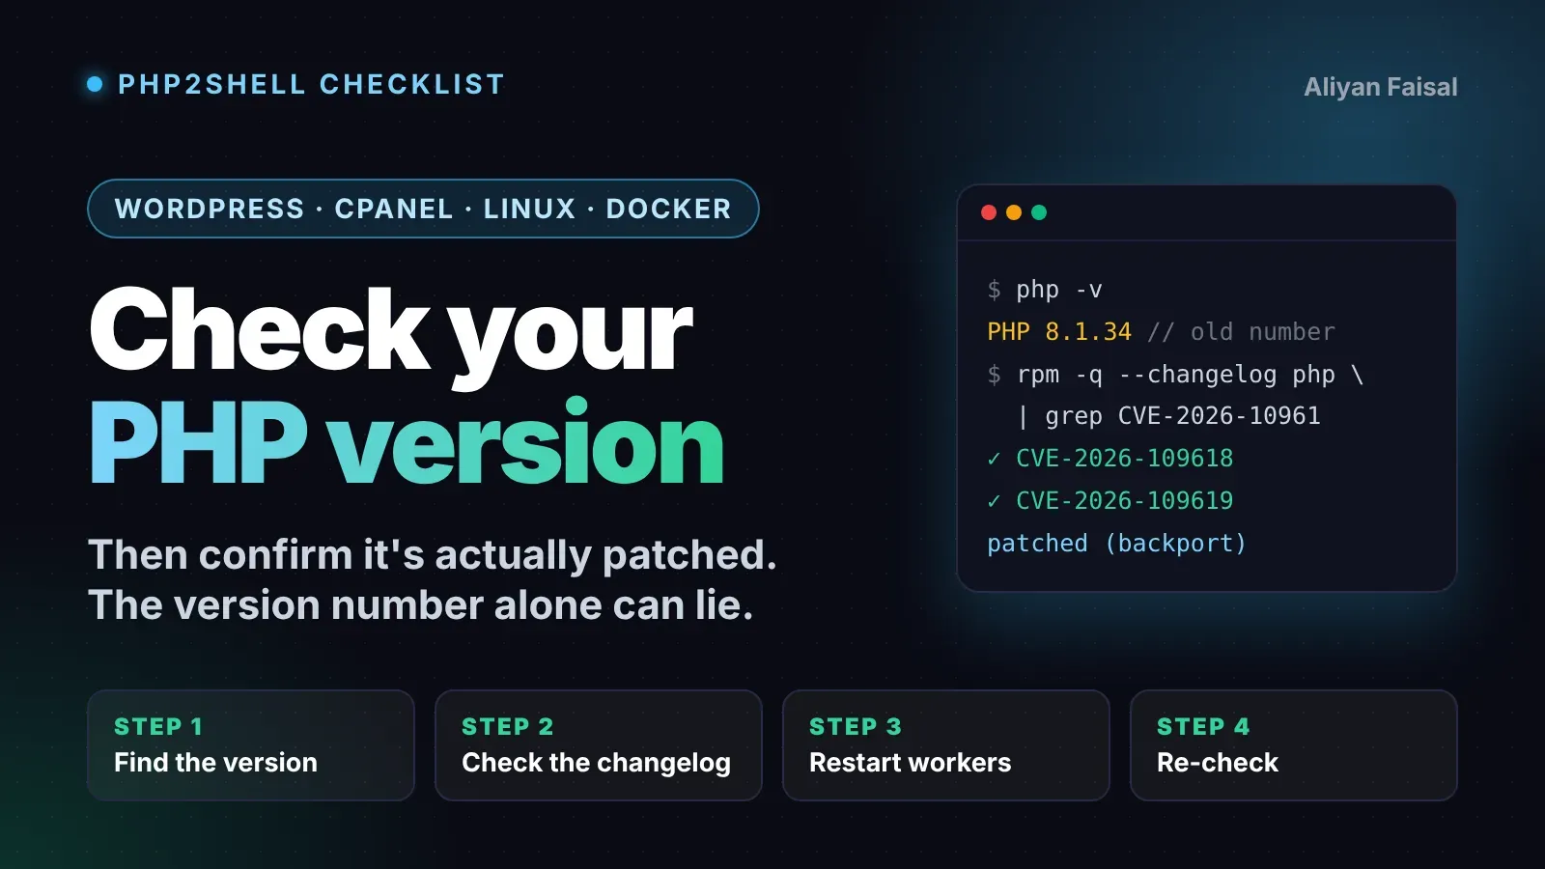Select the Step 2 Check the changelog card
This screenshot has height=869, width=1545.
[599, 745]
